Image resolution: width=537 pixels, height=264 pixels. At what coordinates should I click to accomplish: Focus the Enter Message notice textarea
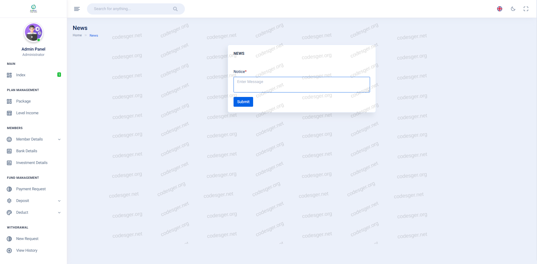[x=302, y=85]
